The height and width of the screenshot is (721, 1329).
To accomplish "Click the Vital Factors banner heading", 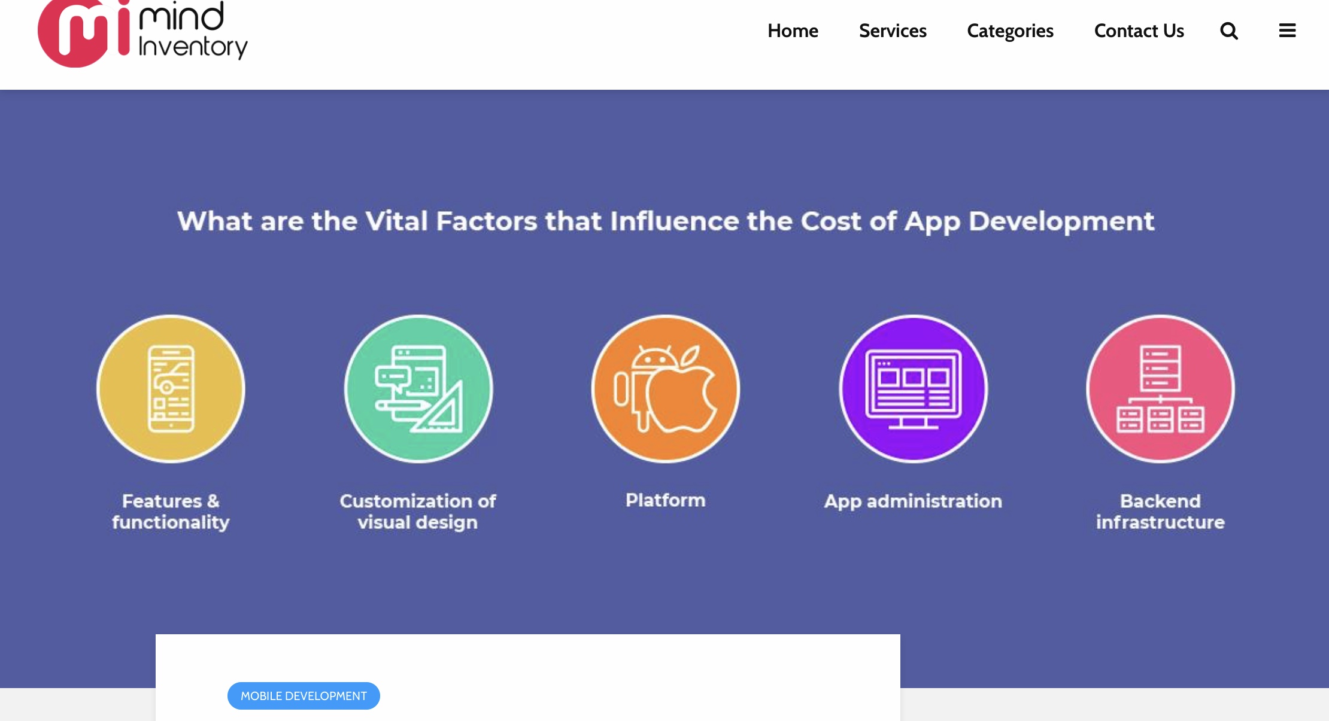I will (x=666, y=221).
